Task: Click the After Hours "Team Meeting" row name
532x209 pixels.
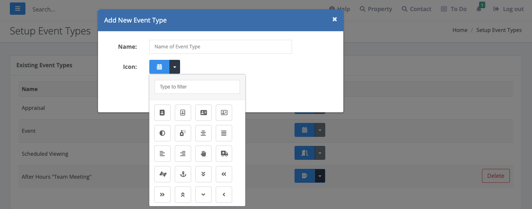Action: click(57, 177)
